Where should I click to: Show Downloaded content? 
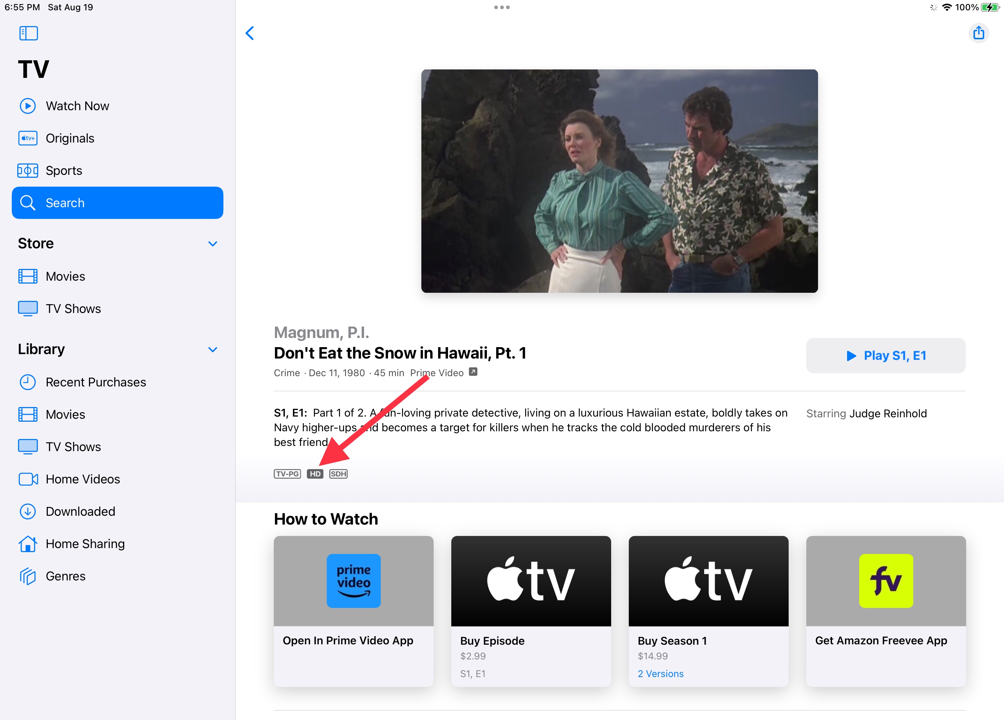pos(80,511)
